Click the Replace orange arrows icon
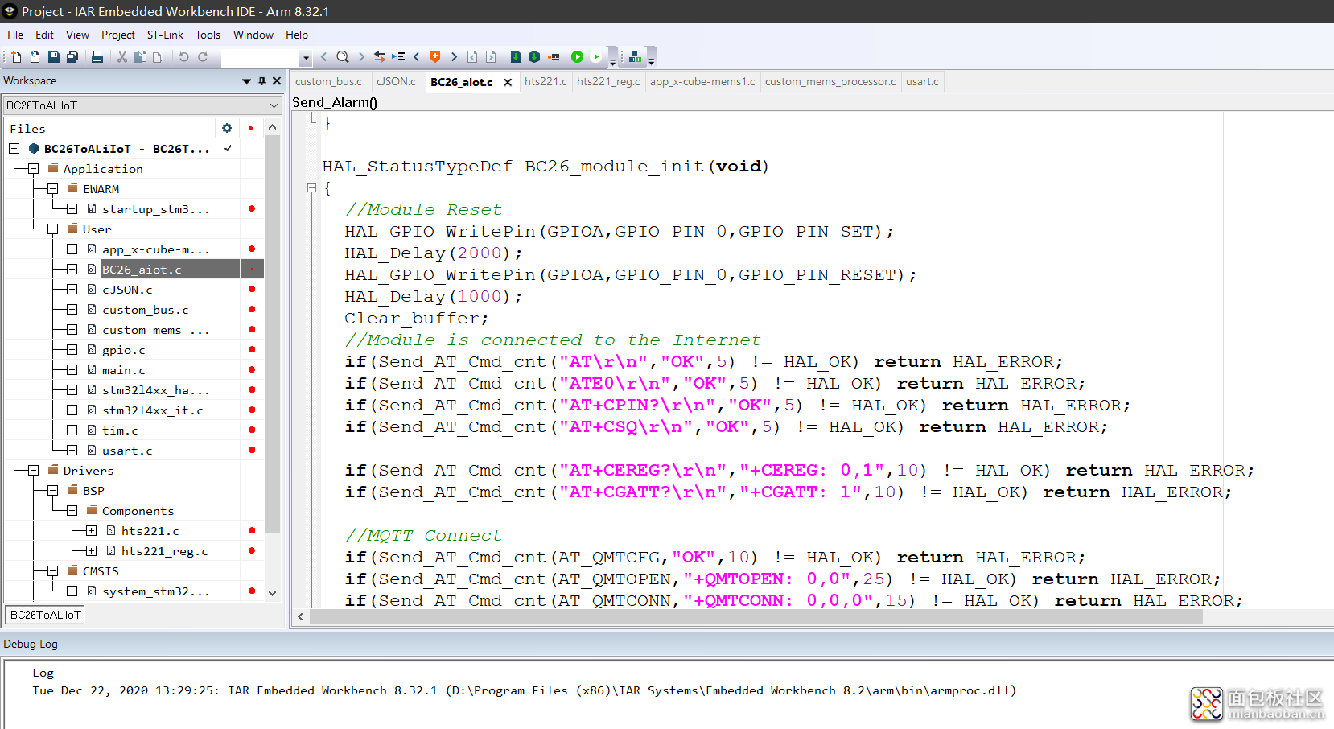1334x729 pixels. coord(380,57)
